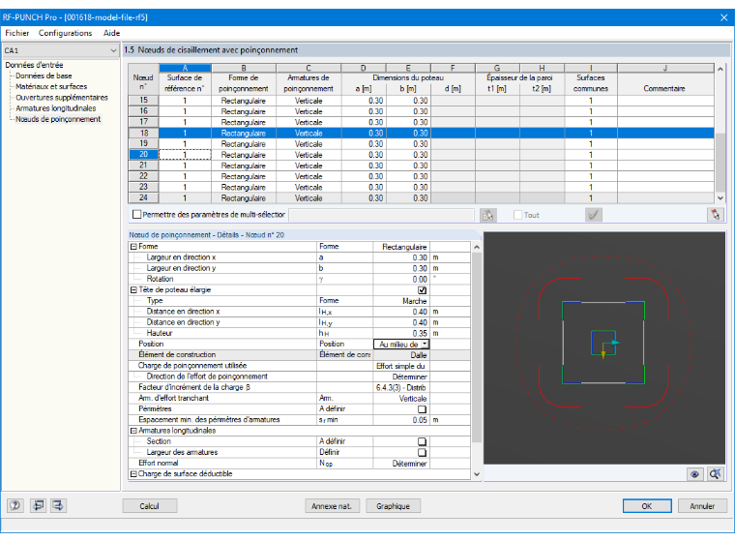735x542 pixels.
Task: Click 'Largeur en direction x' value 0.30
Action: click(x=400, y=257)
